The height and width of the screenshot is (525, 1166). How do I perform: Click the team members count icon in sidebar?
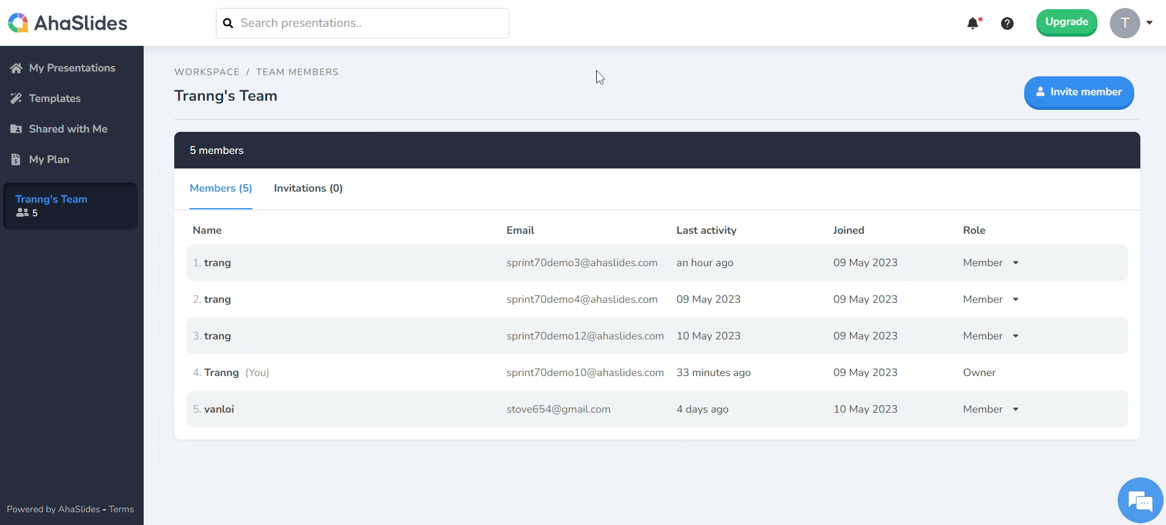(x=23, y=212)
